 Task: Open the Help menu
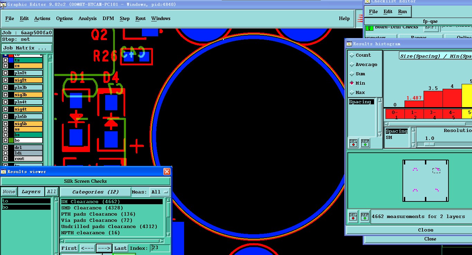(344, 19)
